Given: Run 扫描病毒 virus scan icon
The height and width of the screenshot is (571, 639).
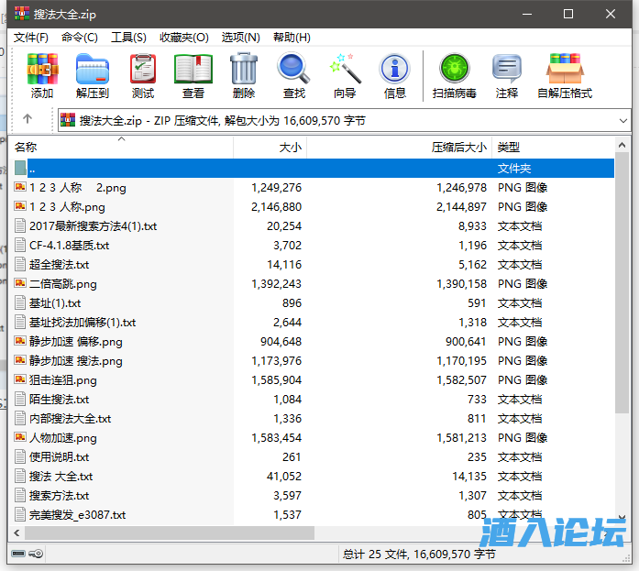Looking at the screenshot, I should (454, 75).
